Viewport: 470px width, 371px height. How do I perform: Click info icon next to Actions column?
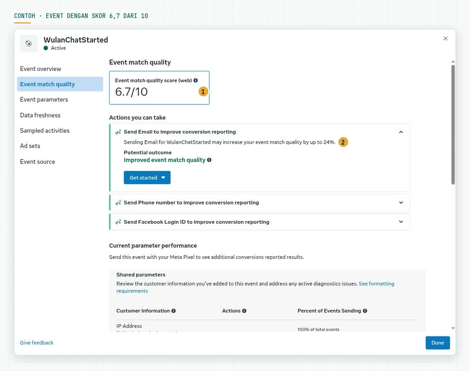(x=244, y=311)
